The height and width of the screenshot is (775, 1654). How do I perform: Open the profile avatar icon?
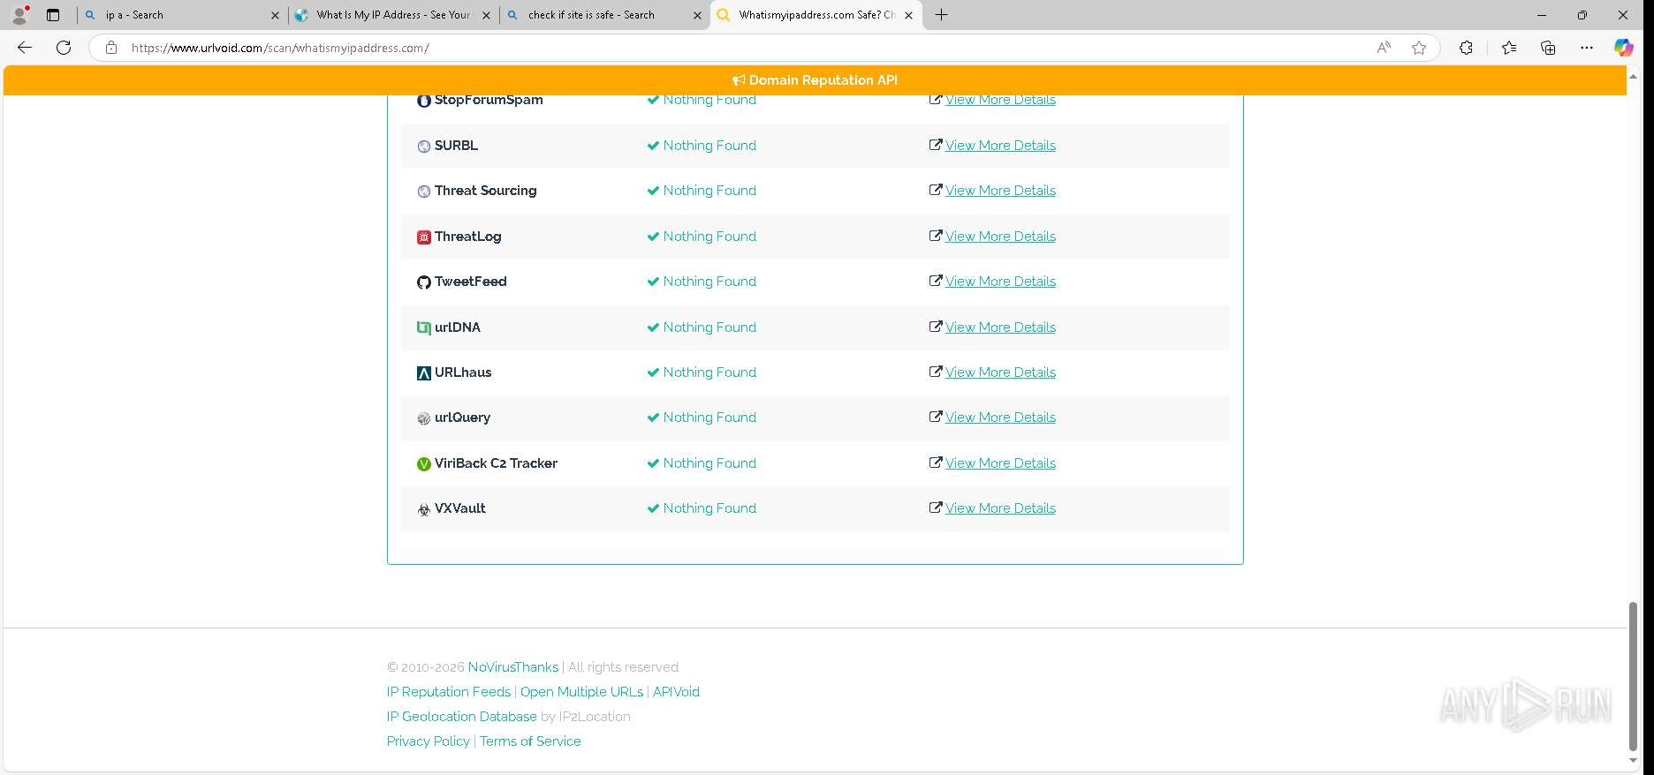[19, 15]
